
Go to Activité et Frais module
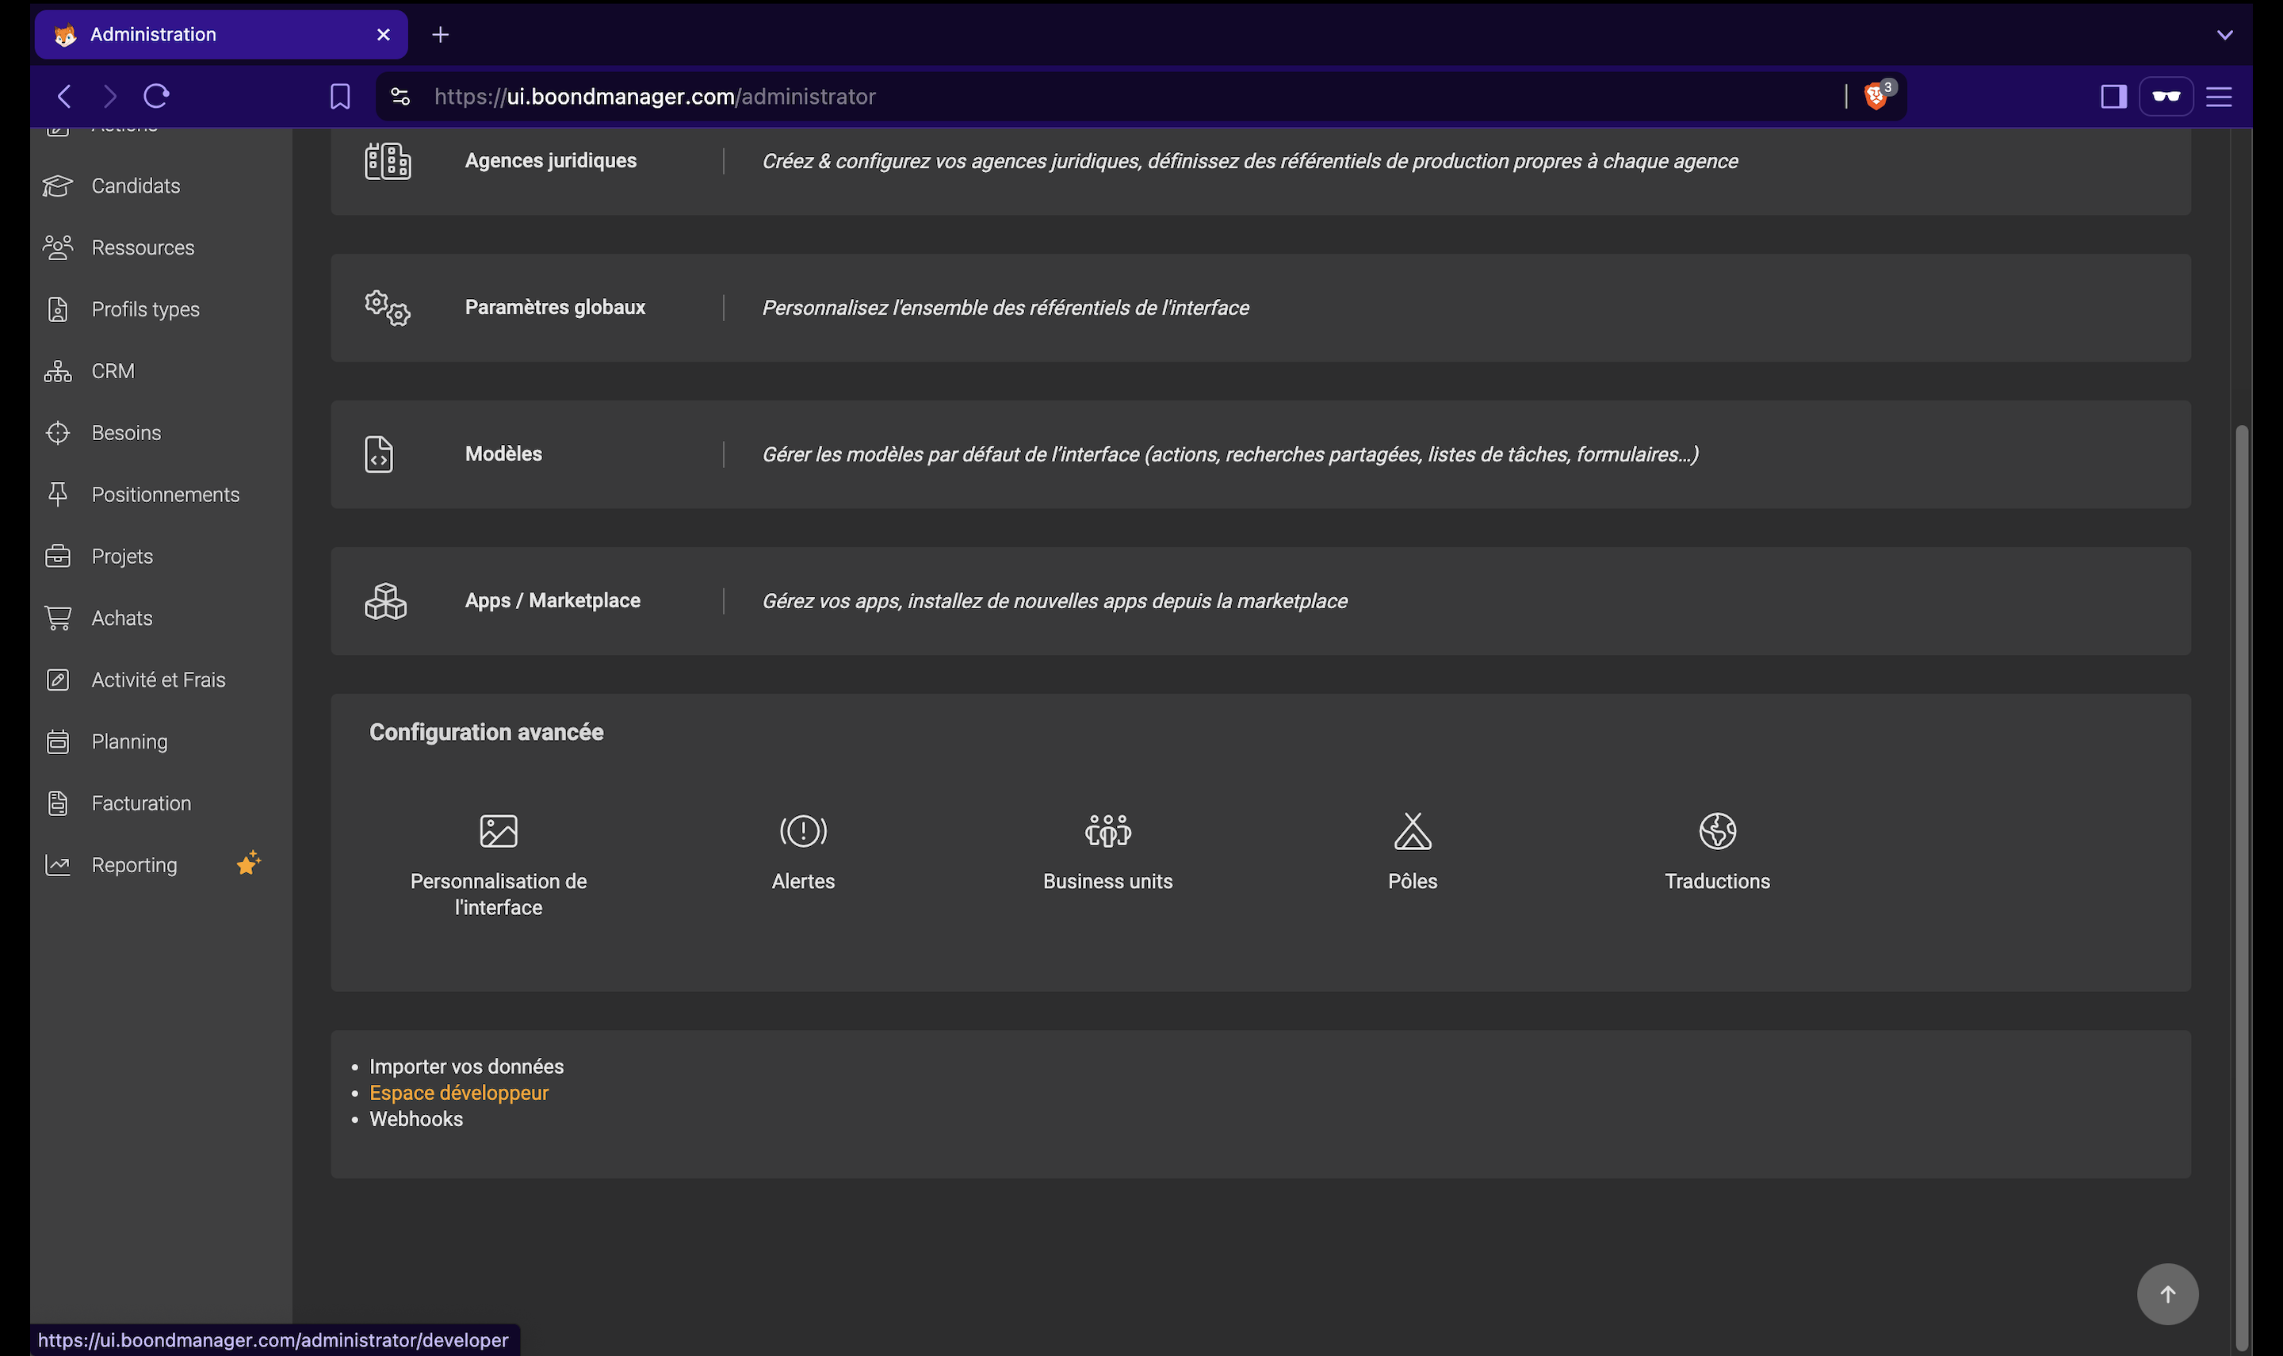(158, 680)
